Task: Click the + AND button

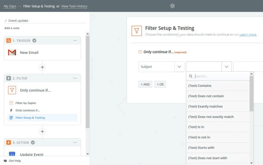Action: click(145, 84)
